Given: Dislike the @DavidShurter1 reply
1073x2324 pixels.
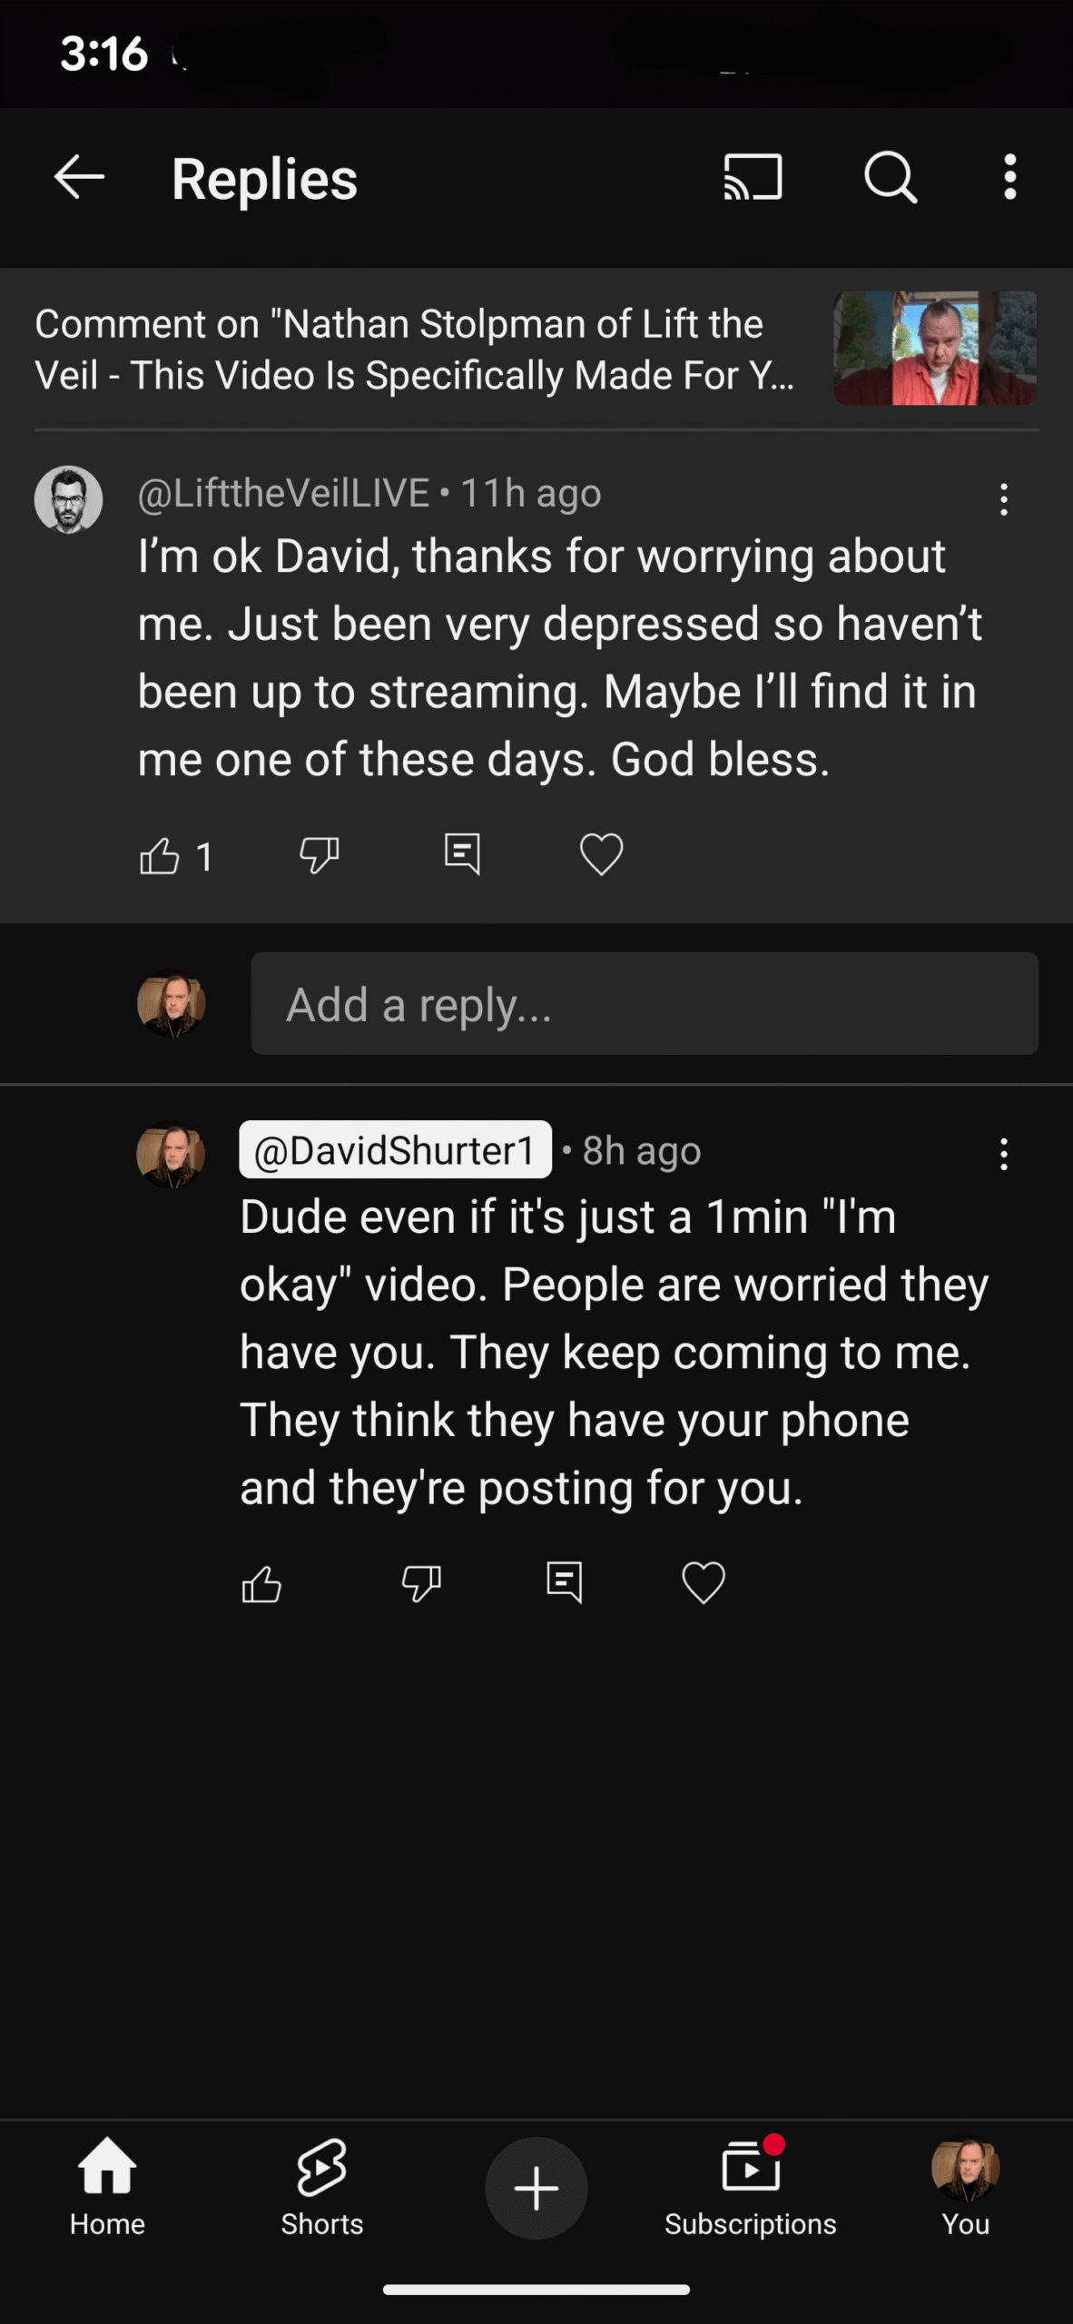Looking at the screenshot, I should pos(421,1584).
